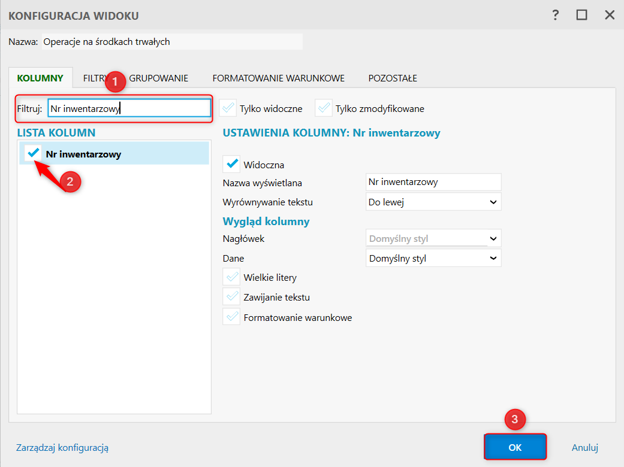Confirm with the OK button
The image size is (624, 467).
pyautogui.click(x=515, y=447)
